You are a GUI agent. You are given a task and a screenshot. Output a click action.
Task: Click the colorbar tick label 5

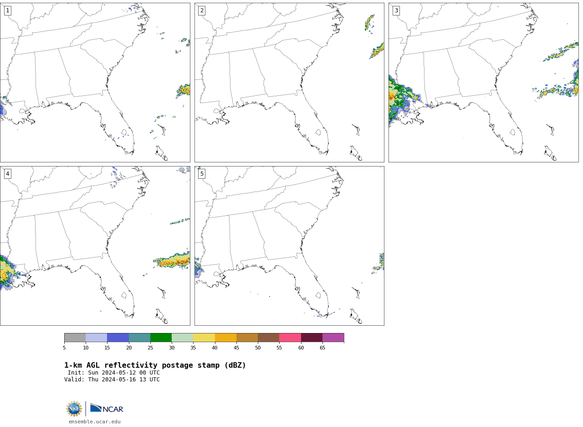coord(64,348)
